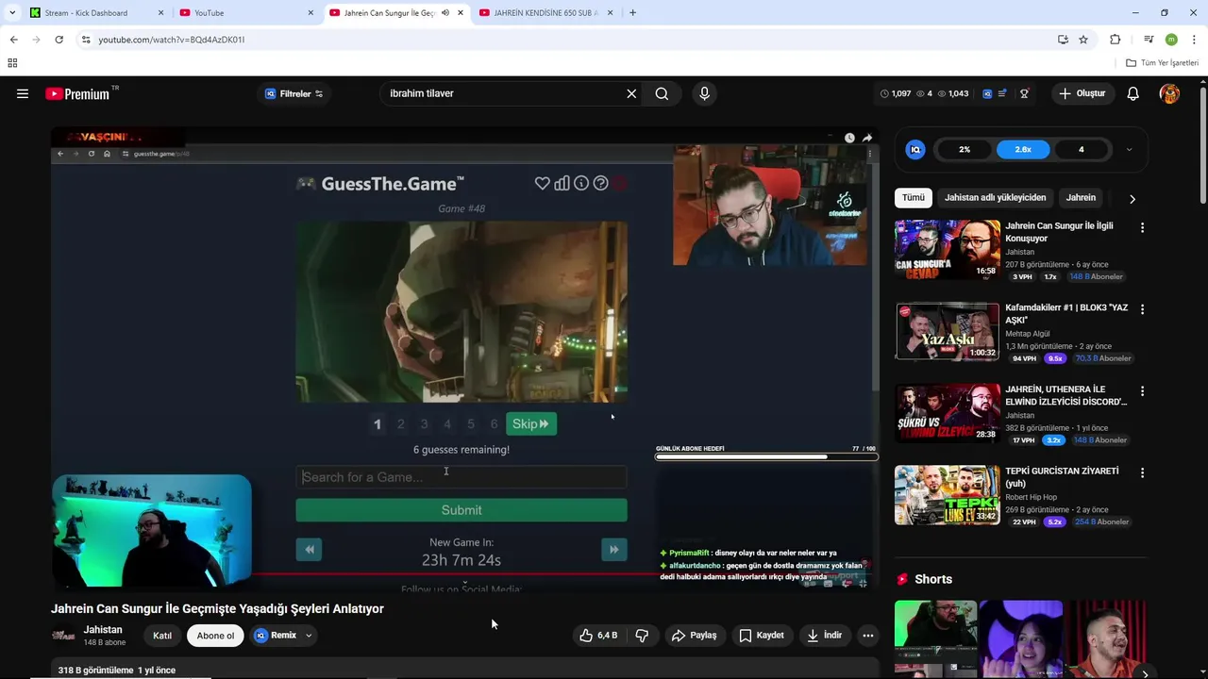Open vidIQ trophy achievements icon
The width and height of the screenshot is (1208, 679).
[1024, 93]
